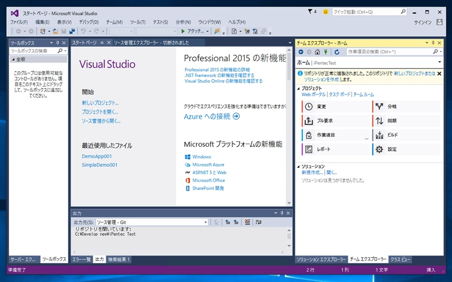Click the ツールボックスの検索 field
Screen dimensions: 452x282
pos(38,51)
